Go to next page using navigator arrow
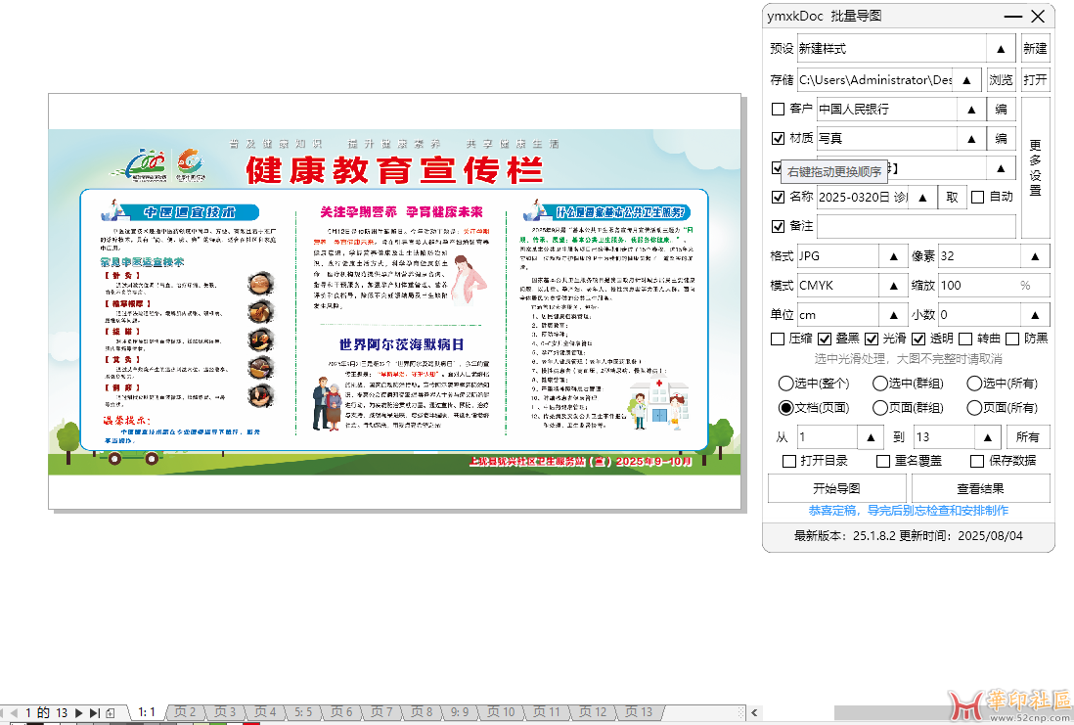Image resolution: width=1074 pixels, height=725 pixels. click(x=79, y=712)
